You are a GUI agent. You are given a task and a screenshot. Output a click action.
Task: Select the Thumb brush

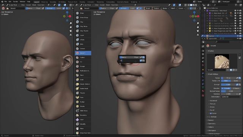coord(83,93)
